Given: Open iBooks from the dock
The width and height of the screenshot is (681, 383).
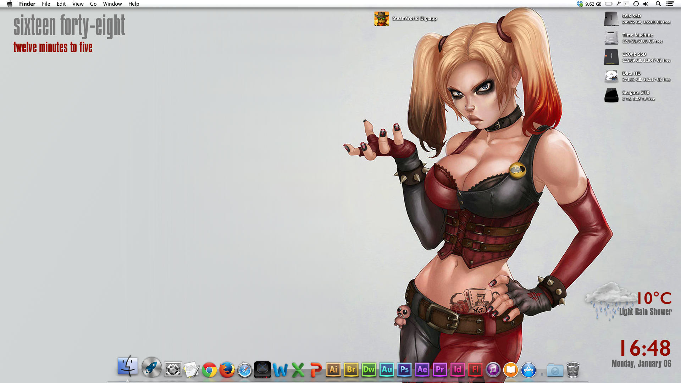Looking at the screenshot, I should (511, 370).
